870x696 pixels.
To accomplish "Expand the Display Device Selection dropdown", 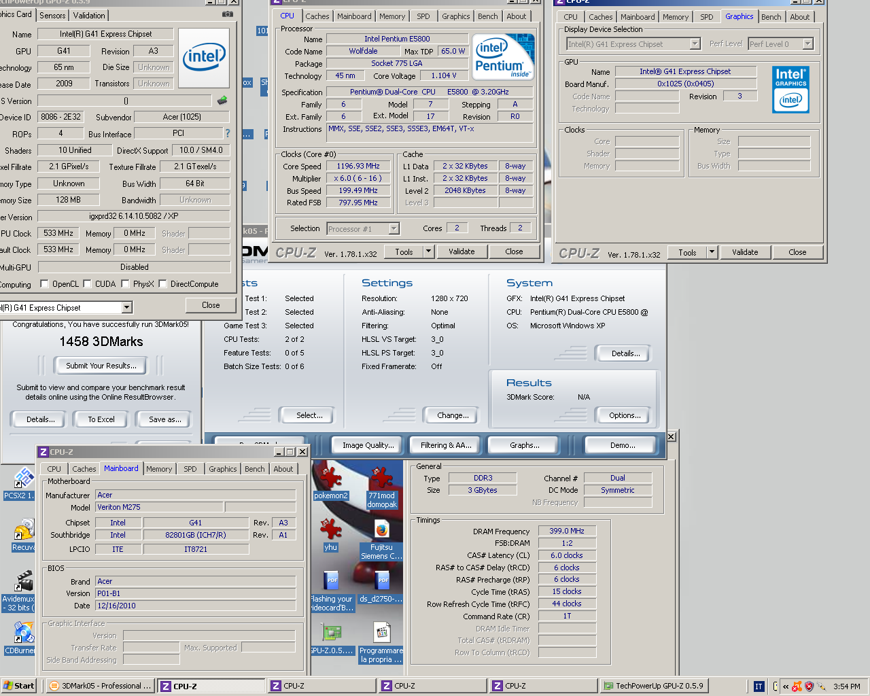I will pos(695,44).
